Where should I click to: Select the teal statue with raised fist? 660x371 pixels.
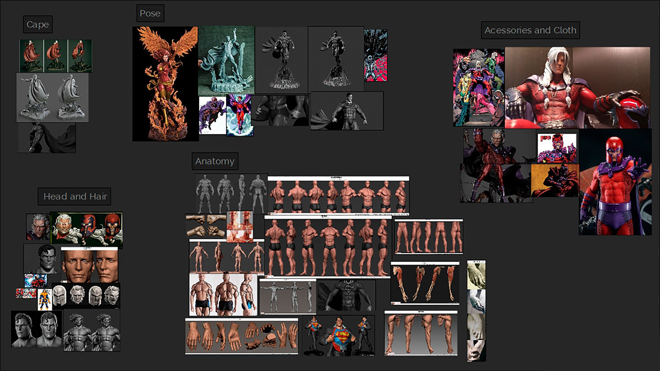pyautogui.click(x=226, y=60)
